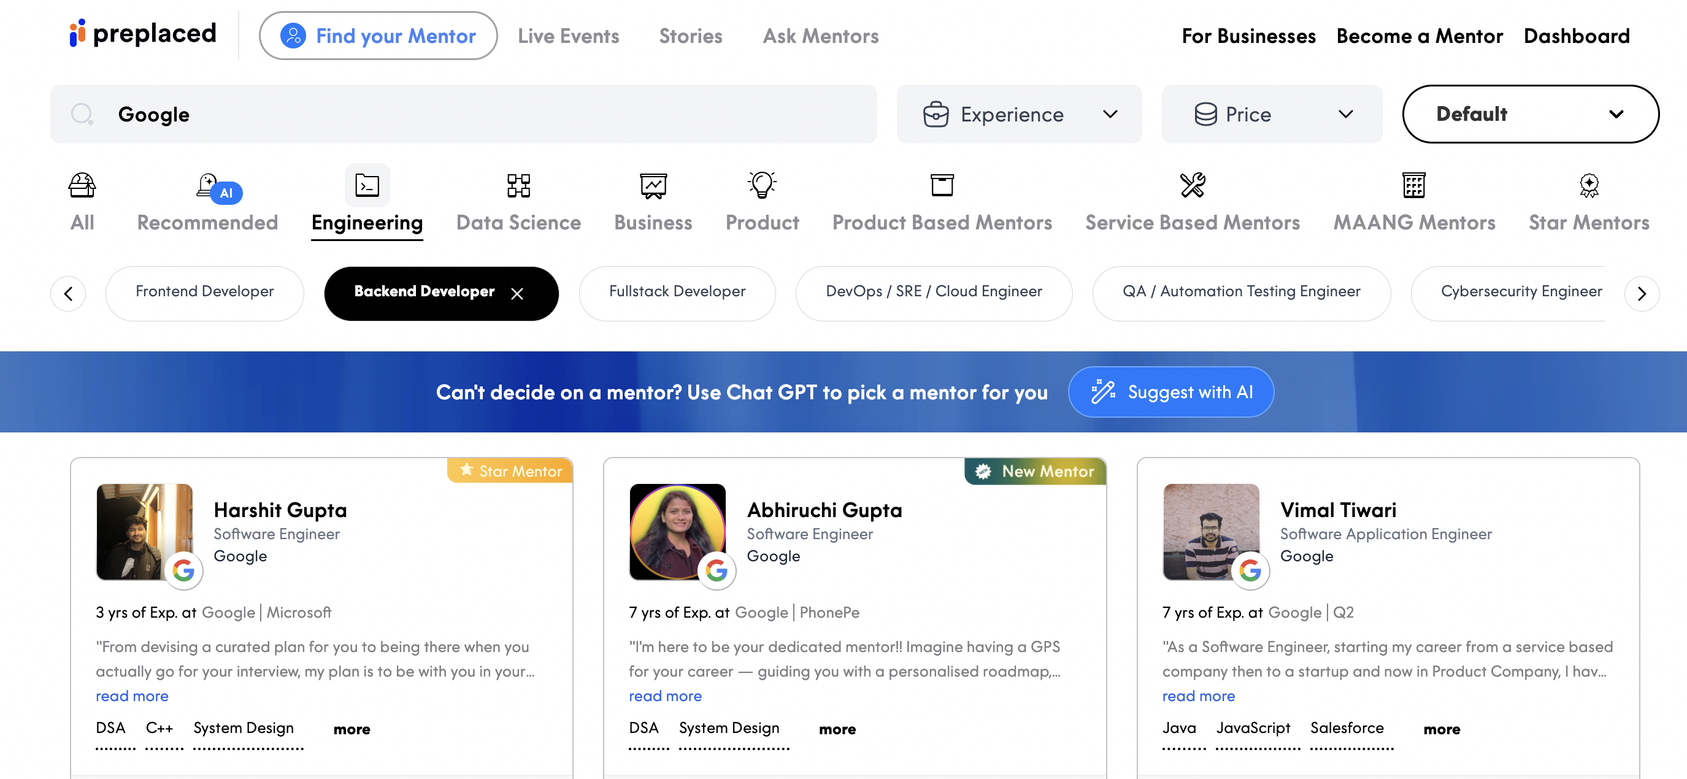Click the New Mentor badge
The width and height of the screenshot is (1687, 779).
1035,471
